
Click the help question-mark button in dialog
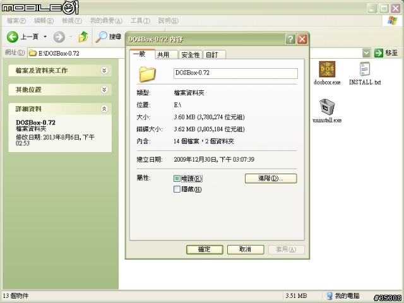(290, 39)
